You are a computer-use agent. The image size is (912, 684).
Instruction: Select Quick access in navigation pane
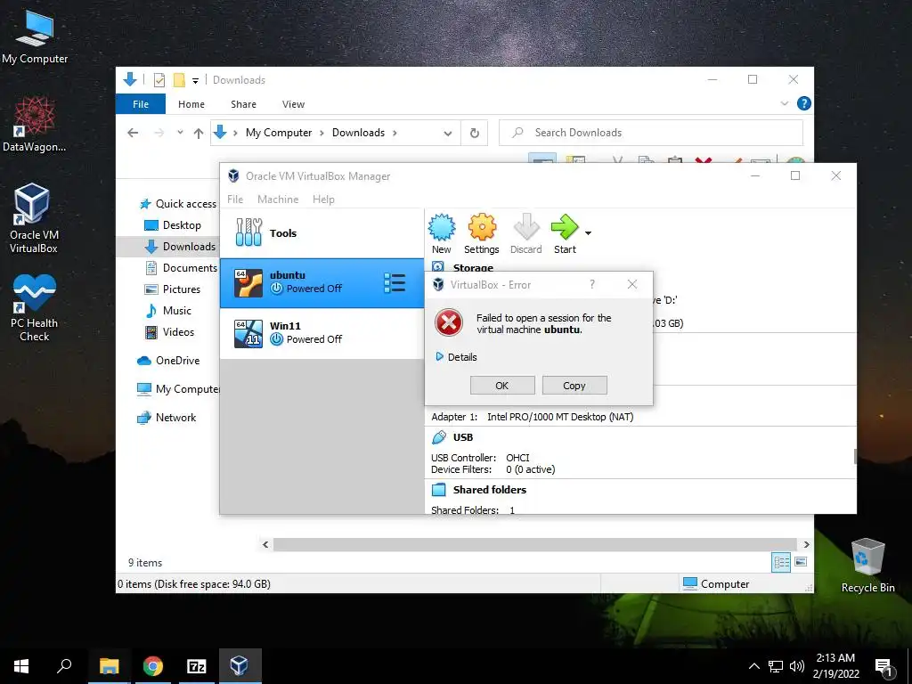(178, 204)
